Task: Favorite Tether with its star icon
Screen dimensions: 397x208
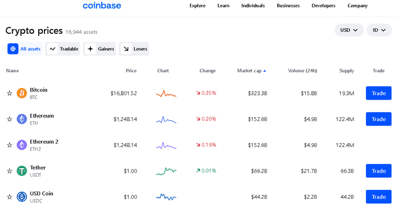Action: click(x=10, y=171)
